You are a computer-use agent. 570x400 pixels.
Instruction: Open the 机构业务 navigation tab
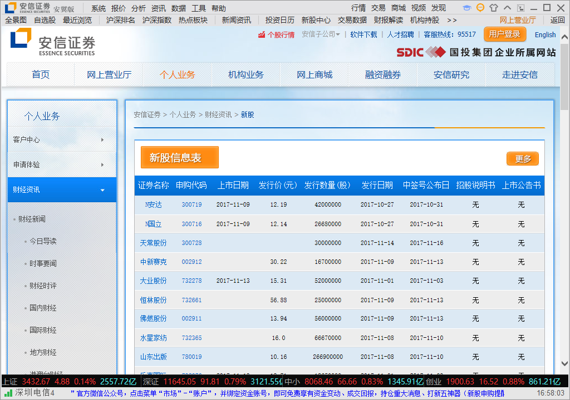coord(245,74)
